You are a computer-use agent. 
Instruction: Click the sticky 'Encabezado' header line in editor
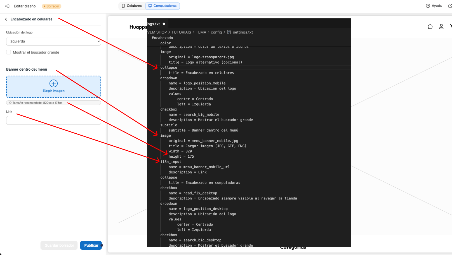click(162, 38)
